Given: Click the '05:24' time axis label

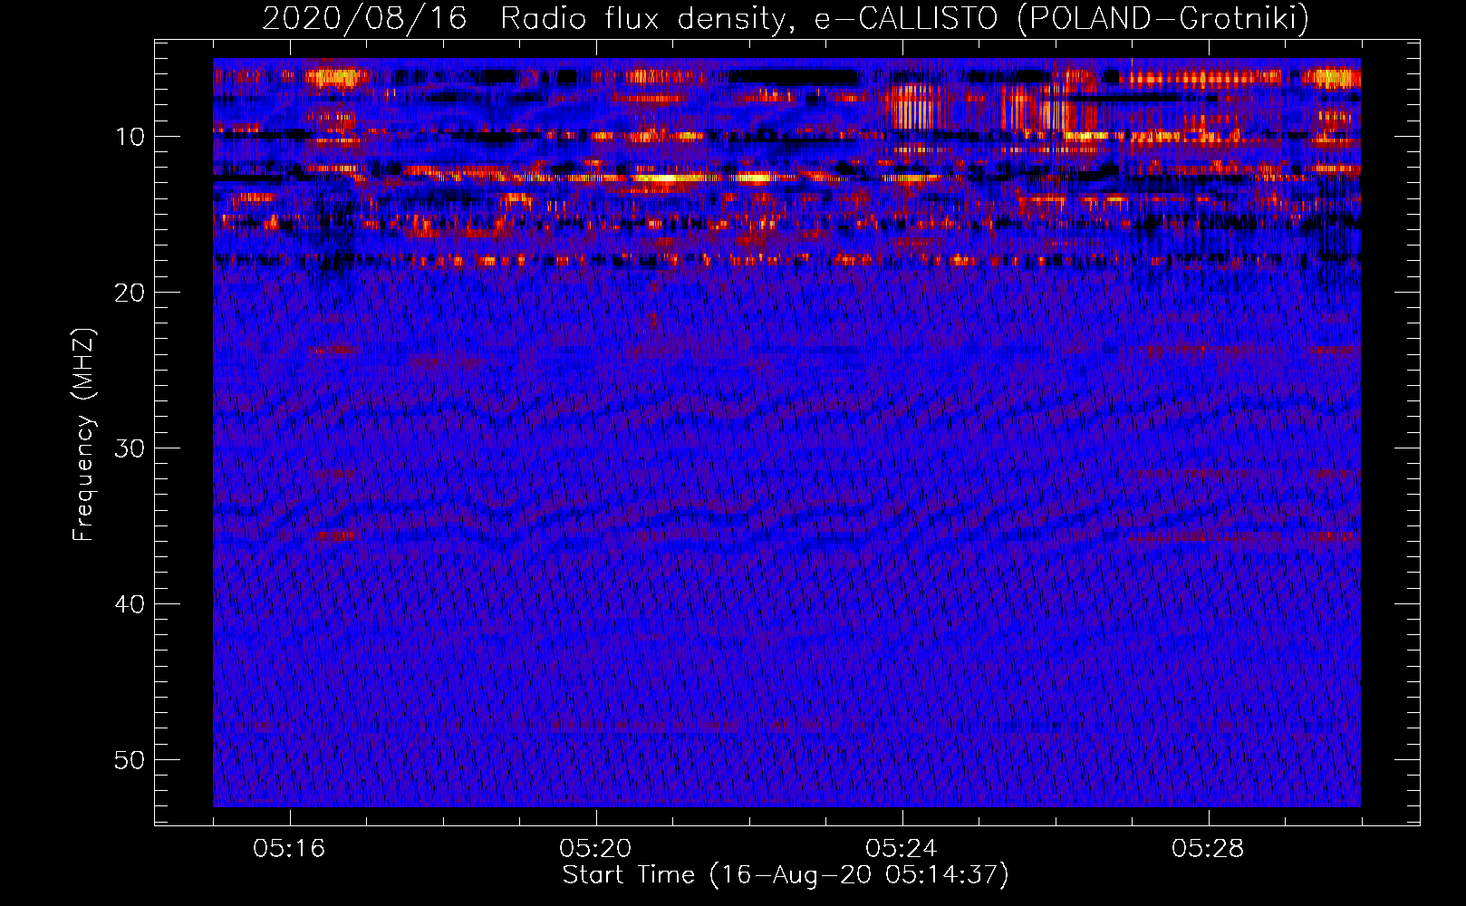Looking at the screenshot, I should point(902,849).
